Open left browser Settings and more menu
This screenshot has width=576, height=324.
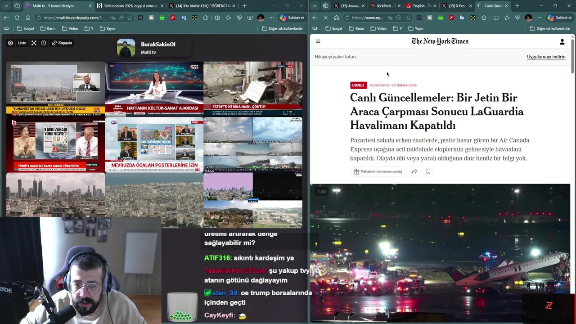pyautogui.click(x=271, y=18)
